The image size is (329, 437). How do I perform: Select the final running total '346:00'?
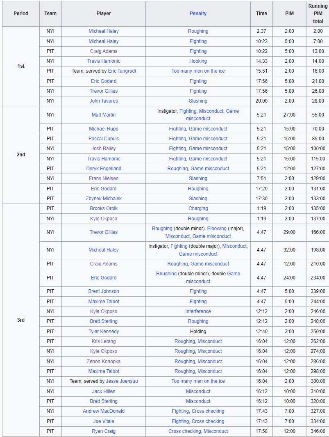tap(318, 431)
